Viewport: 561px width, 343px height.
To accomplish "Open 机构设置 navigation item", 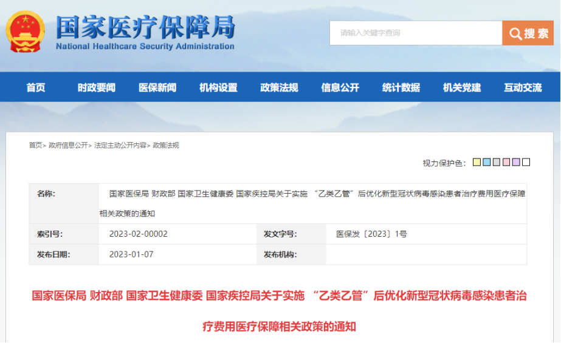I will click(218, 87).
